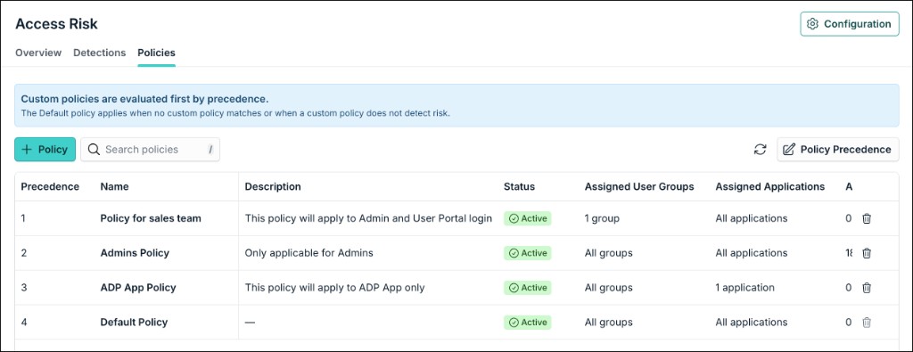The height and width of the screenshot is (352, 913).
Task: Click Active status of ADP App Policy
Action: point(528,288)
